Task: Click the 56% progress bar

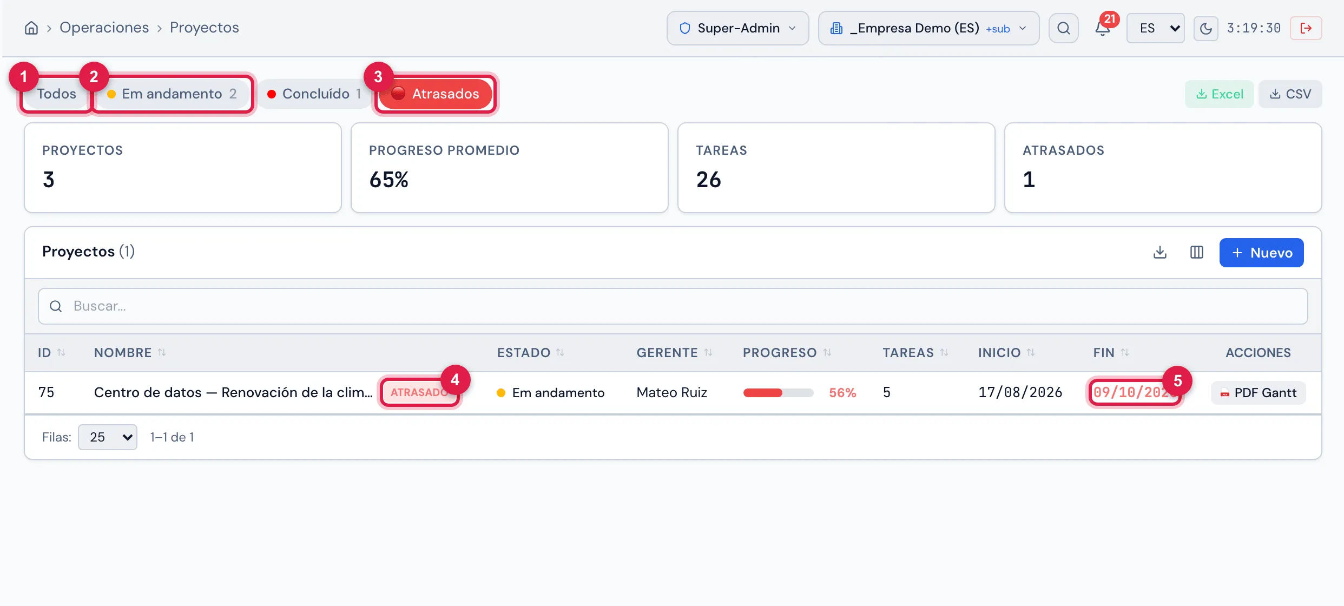Action: [778, 393]
